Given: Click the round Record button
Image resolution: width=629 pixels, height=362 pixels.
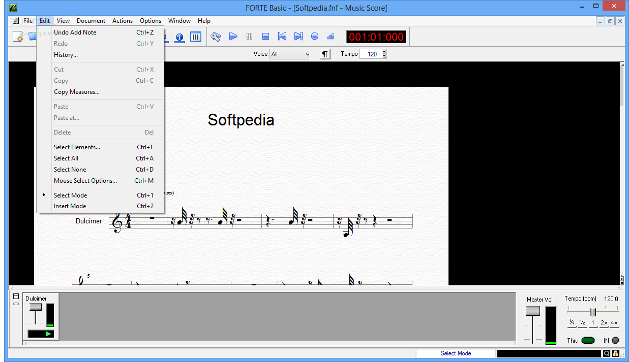Looking at the screenshot, I should tap(315, 37).
